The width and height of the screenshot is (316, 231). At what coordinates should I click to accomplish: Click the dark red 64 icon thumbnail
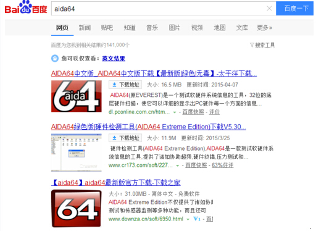[x=77, y=208]
